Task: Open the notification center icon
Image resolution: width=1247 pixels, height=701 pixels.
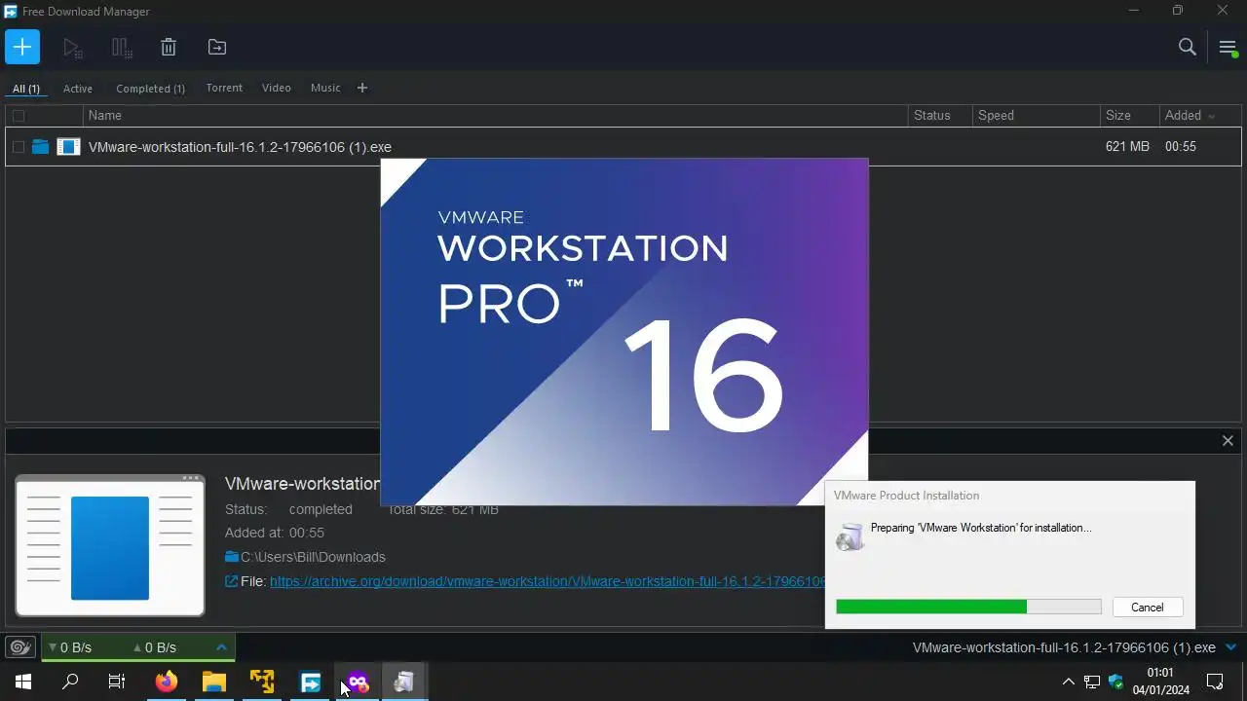Action: click(1215, 682)
